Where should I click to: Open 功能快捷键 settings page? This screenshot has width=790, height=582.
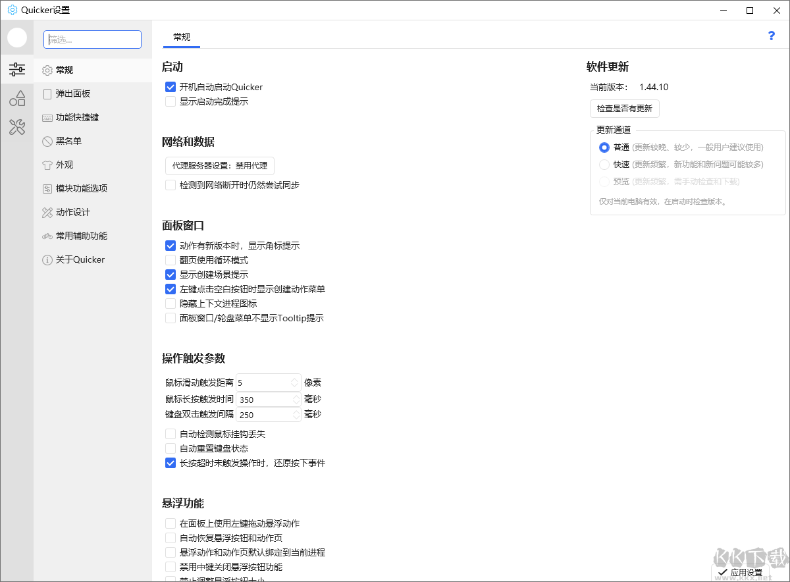coord(93,117)
